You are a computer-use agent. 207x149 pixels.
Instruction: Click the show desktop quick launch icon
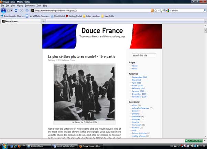tap(12, 146)
